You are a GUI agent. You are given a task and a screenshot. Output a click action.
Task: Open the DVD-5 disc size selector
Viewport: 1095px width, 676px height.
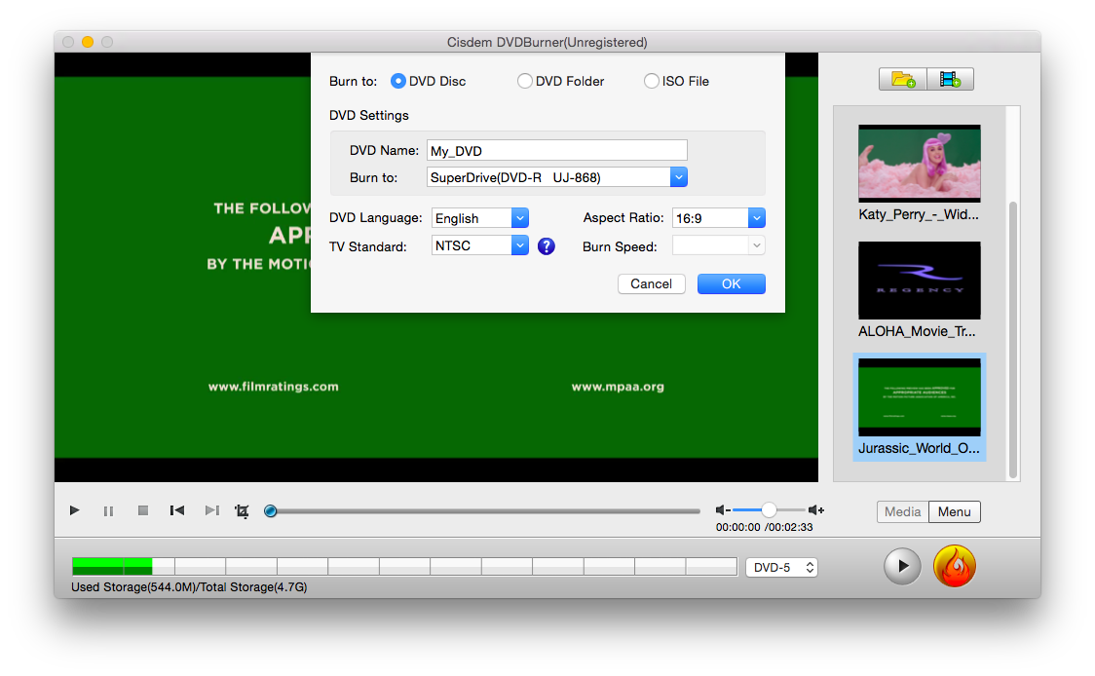(x=781, y=566)
